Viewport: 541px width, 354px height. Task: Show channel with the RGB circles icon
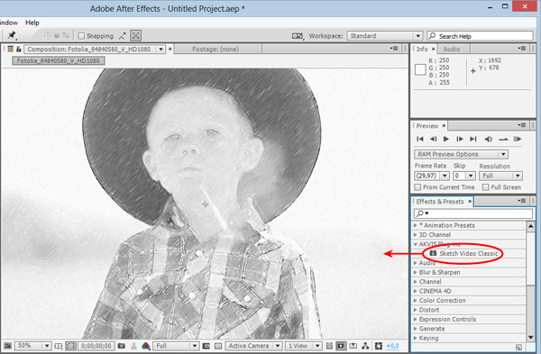coord(145,346)
